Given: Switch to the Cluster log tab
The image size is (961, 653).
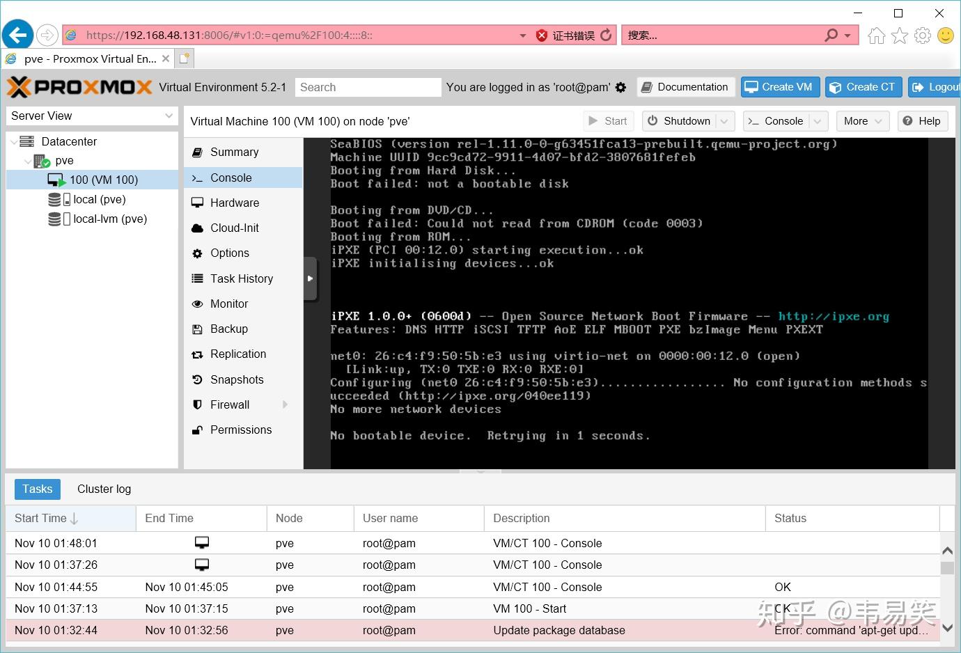Looking at the screenshot, I should coord(104,489).
